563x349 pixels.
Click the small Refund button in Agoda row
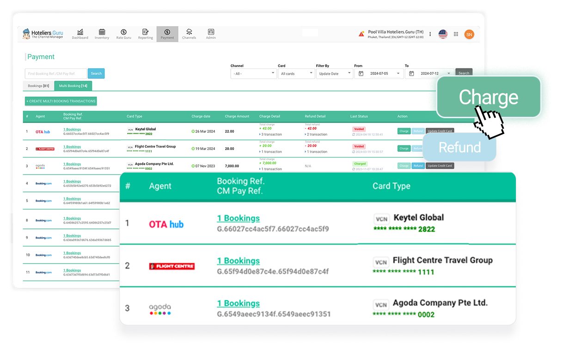[x=418, y=166]
